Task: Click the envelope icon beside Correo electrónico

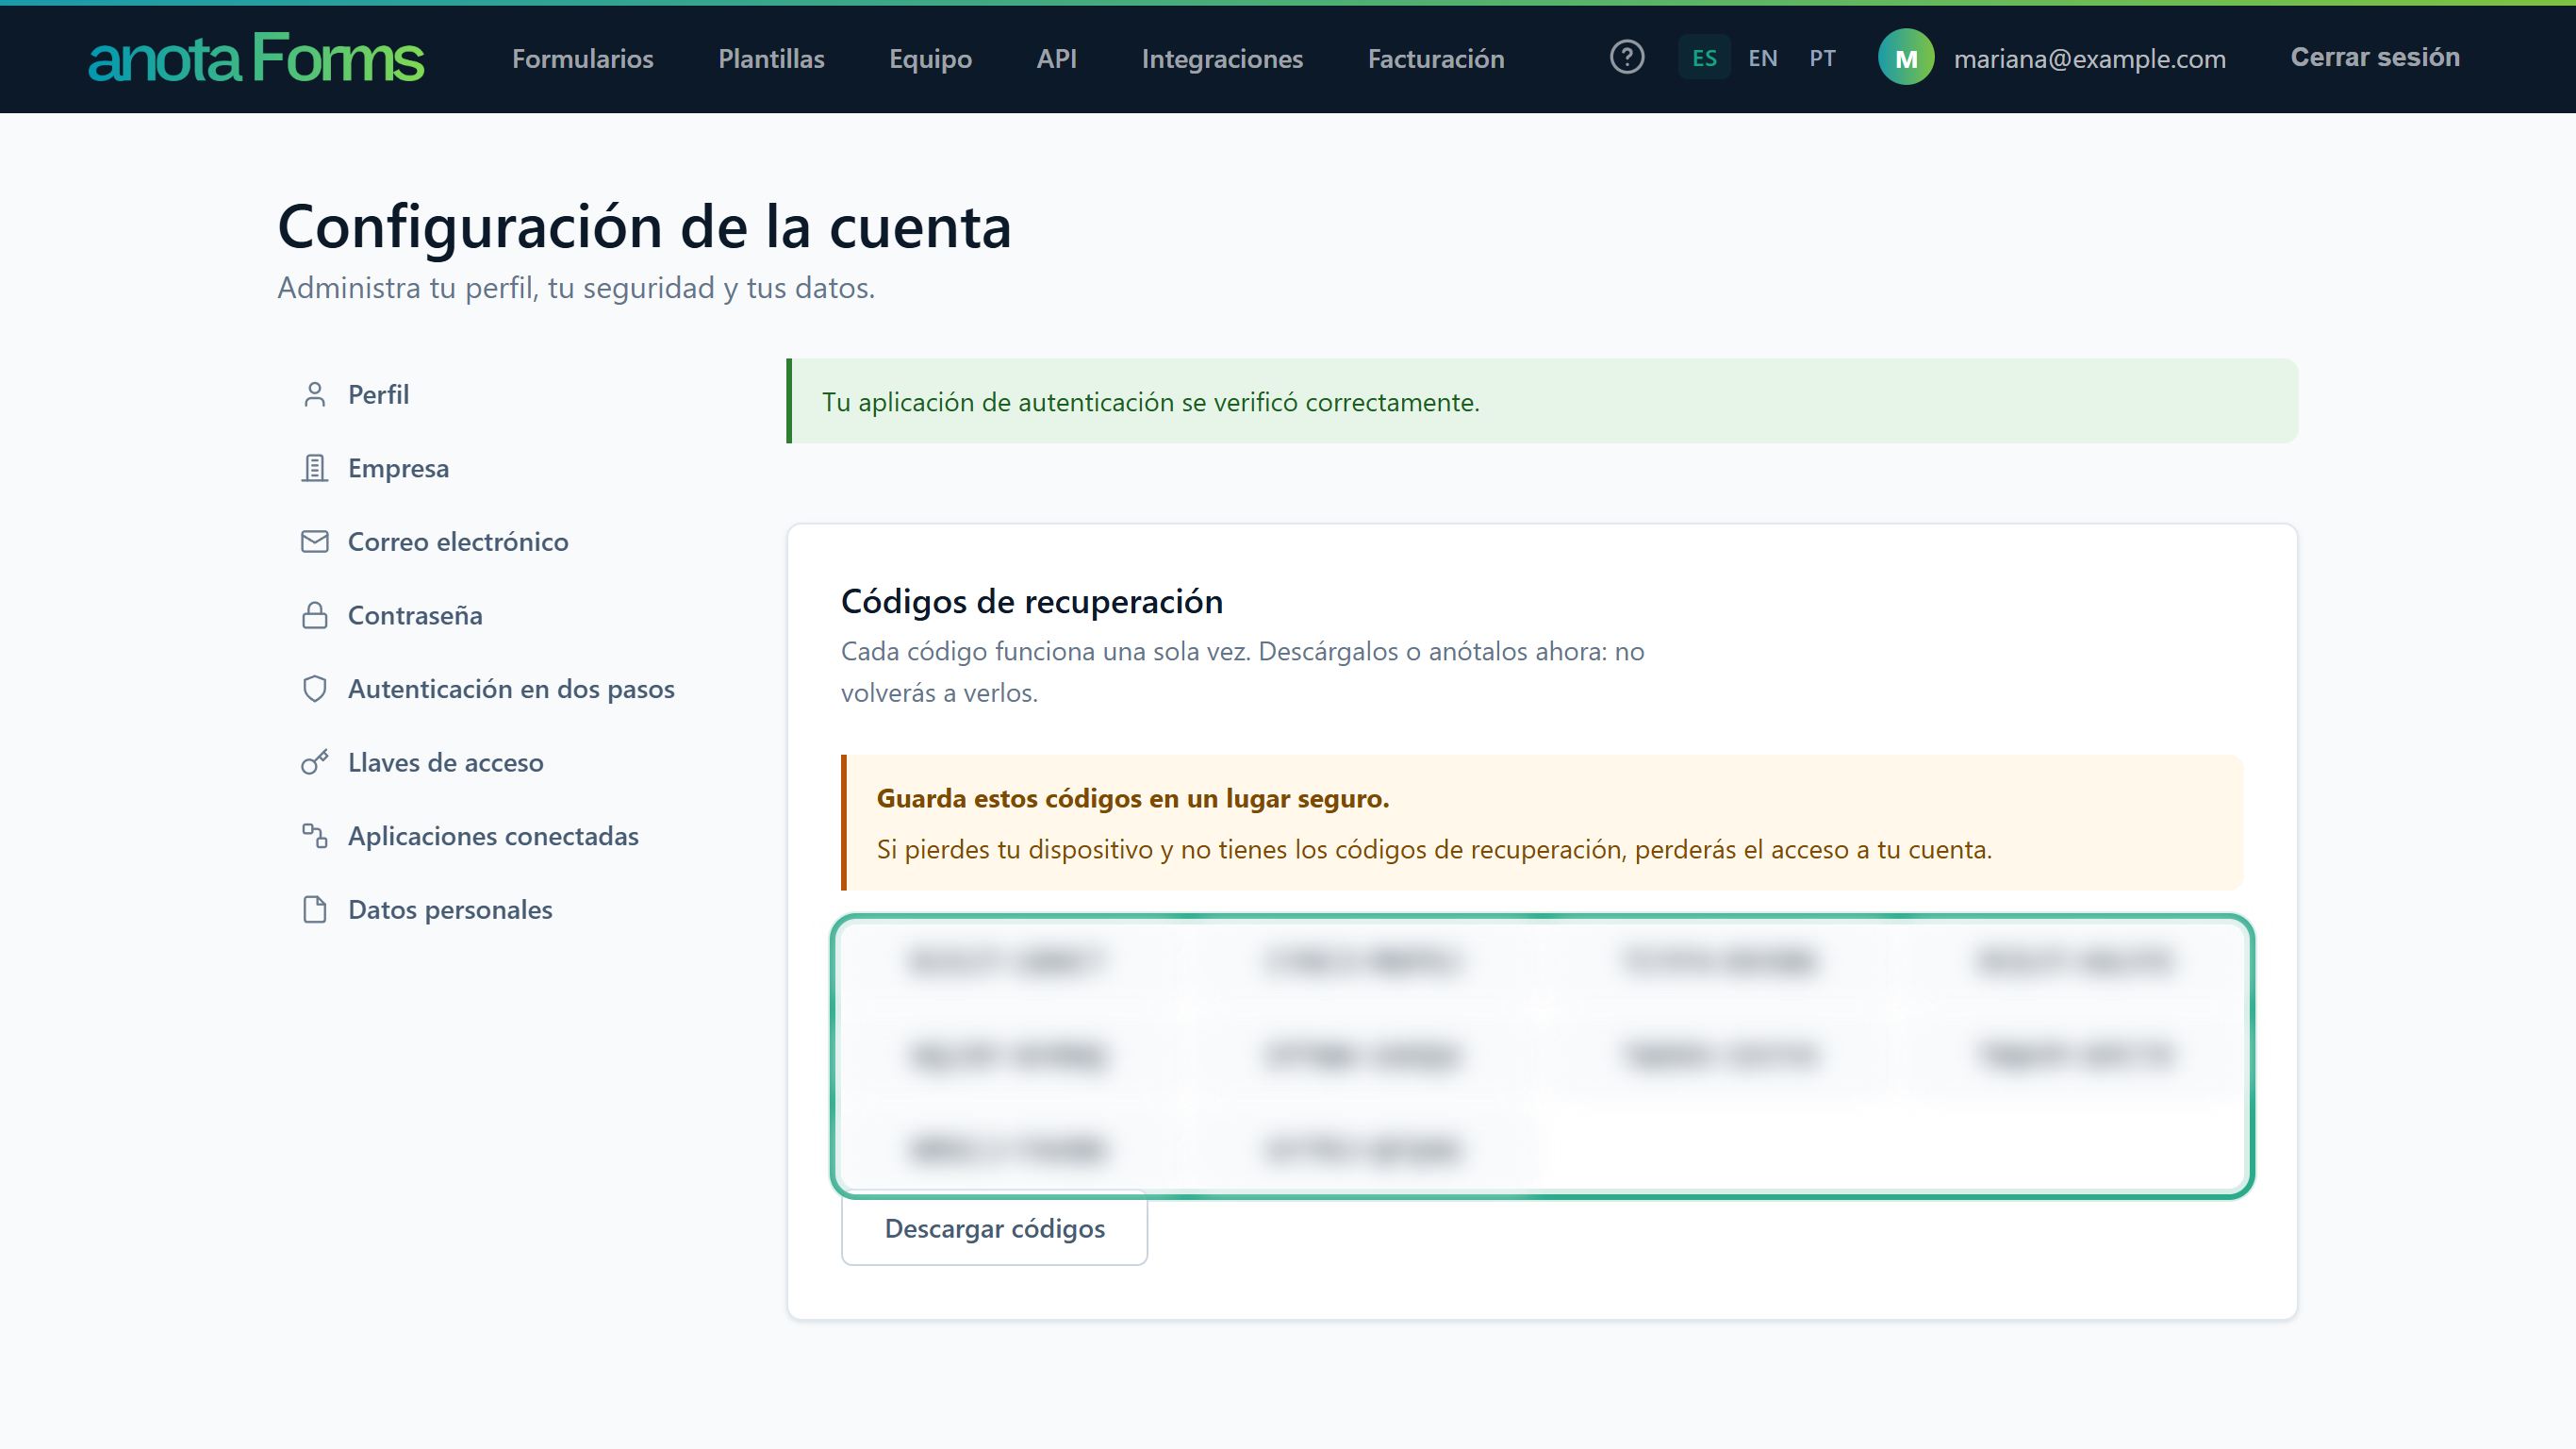Action: point(314,541)
